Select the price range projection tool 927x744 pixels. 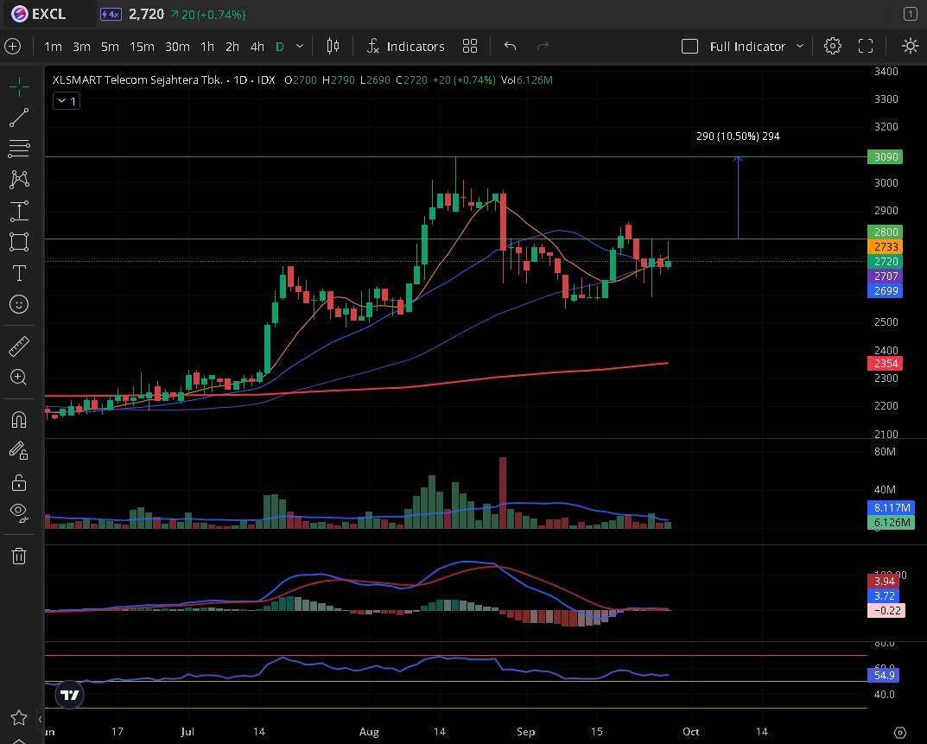point(19,211)
